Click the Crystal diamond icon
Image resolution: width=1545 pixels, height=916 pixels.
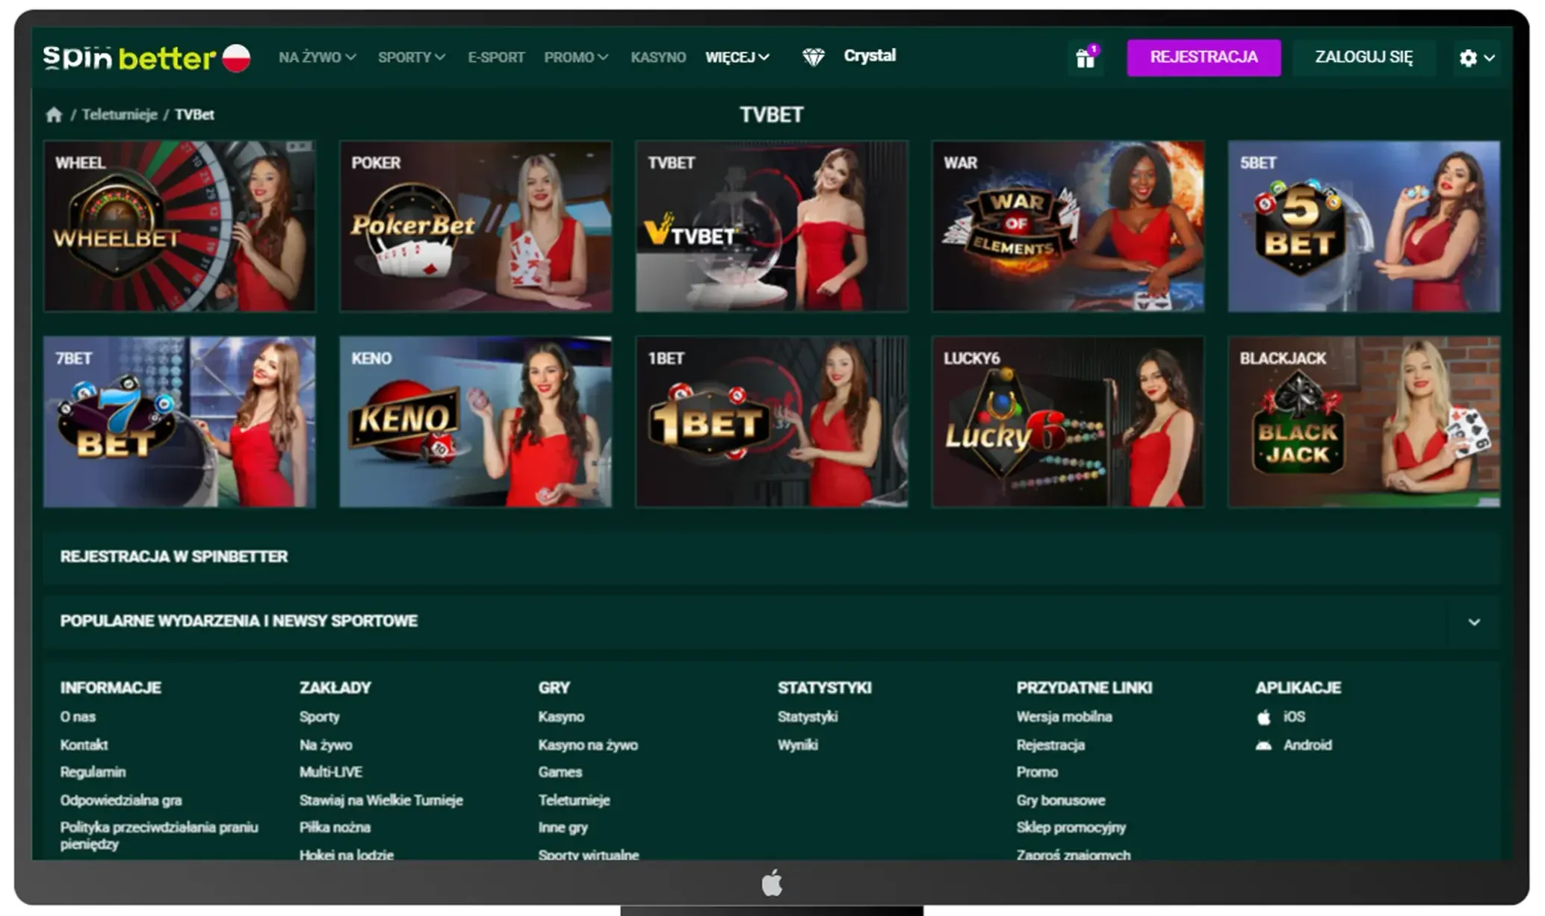813,57
